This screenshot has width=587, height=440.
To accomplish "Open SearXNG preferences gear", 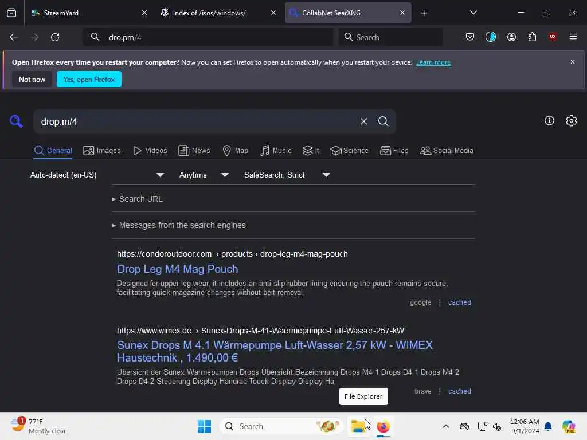I will [x=572, y=120].
